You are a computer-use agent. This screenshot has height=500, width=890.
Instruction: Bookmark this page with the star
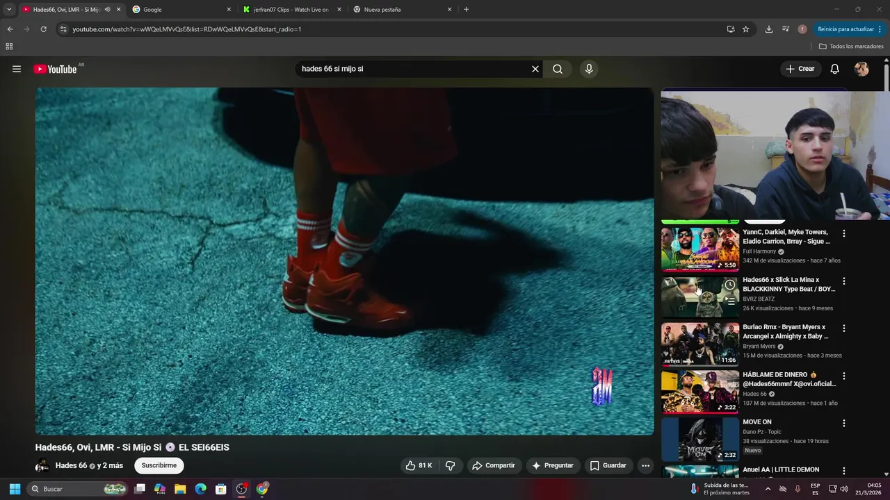click(745, 29)
